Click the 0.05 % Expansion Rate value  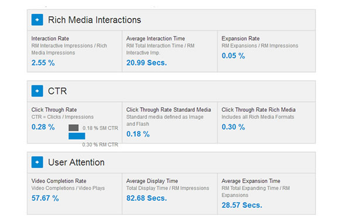click(233, 56)
